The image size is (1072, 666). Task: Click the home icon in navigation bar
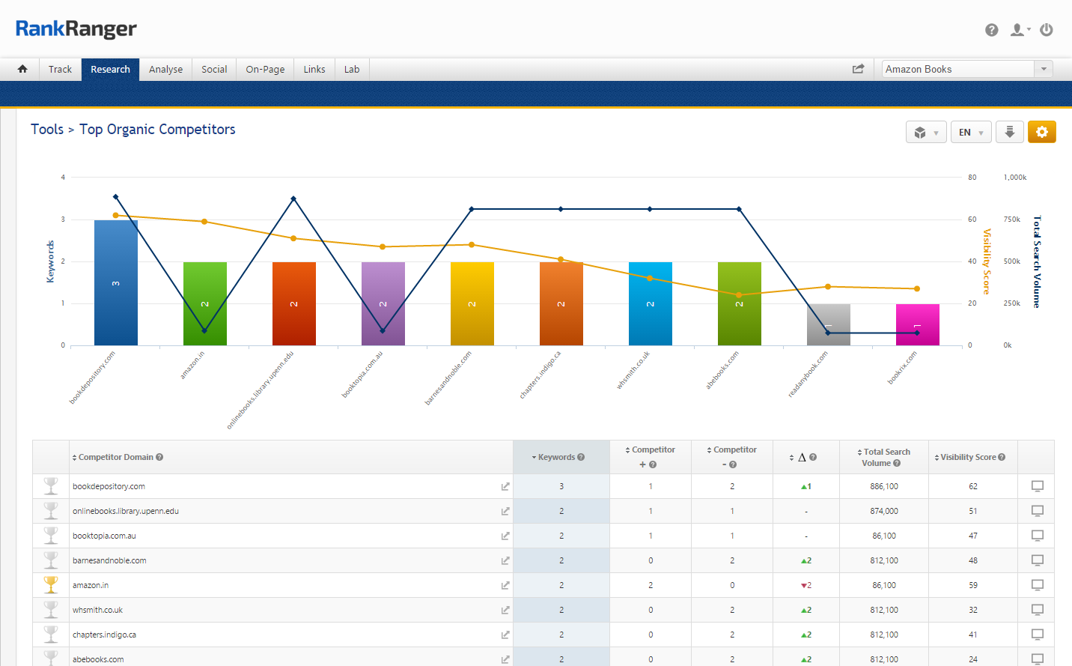coord(22,69)
